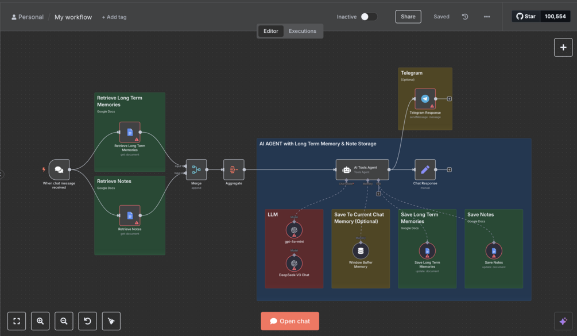Select the Save Notes node

[x=494, y=251]
